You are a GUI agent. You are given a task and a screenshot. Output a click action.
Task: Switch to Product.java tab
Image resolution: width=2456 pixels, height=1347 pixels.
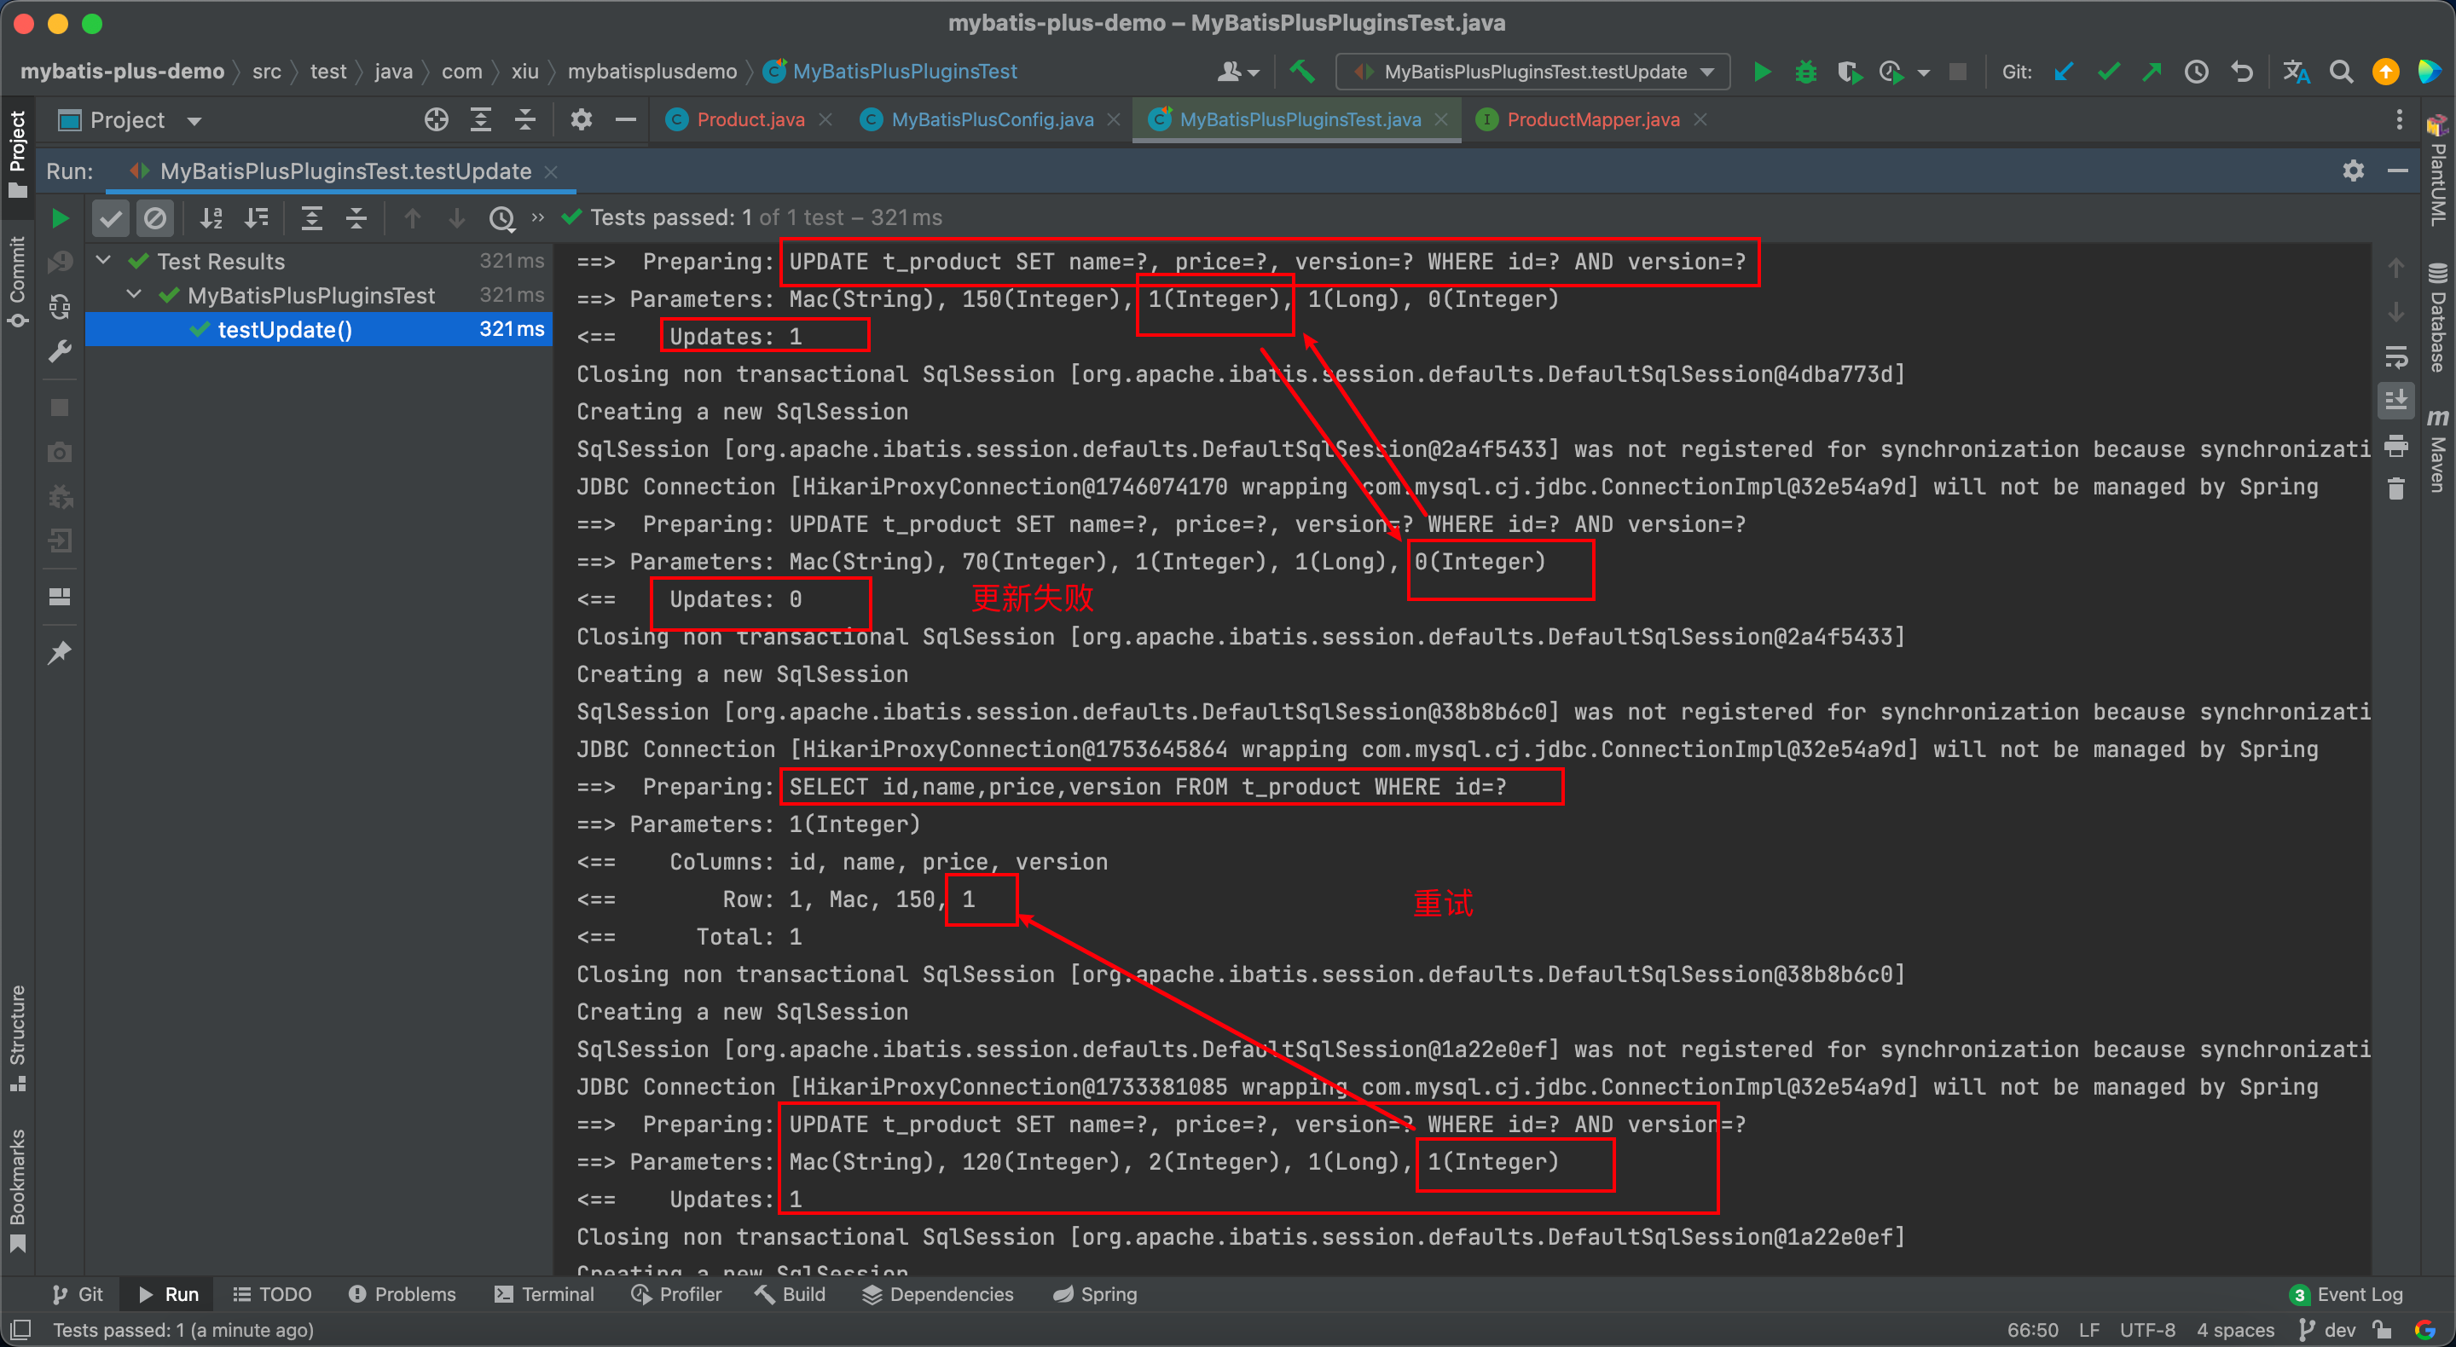(x=750, y=119)
